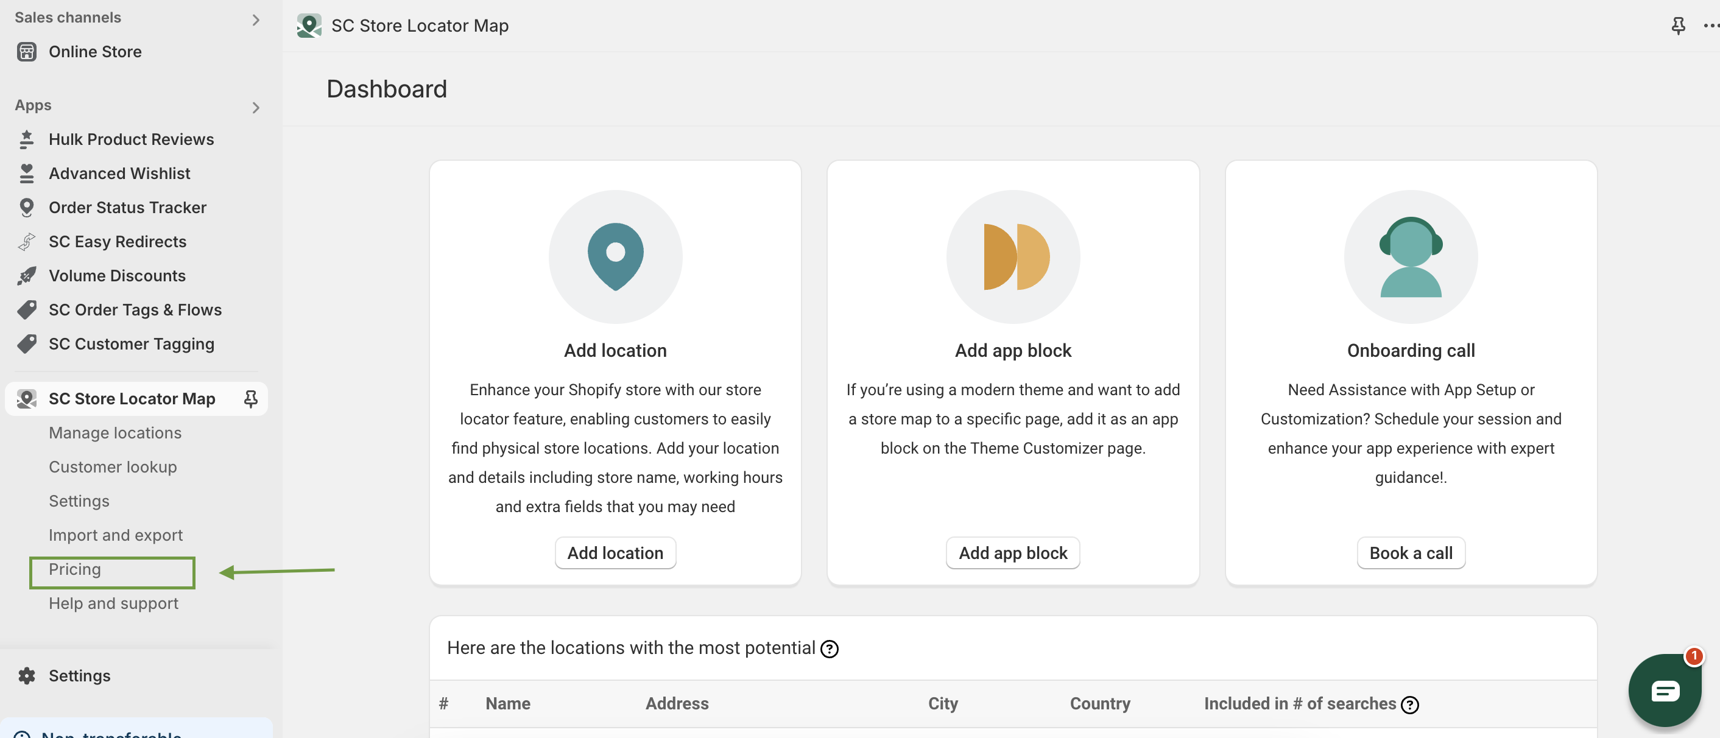Click help icon next to Included in searches

[1409, 705]
